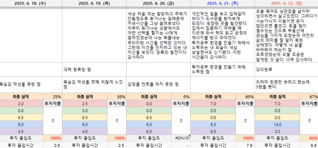The width and height of the screenshot is (318, 148).
Task: Click the "#DIV/0!" error cell
Action: pyautogui.click(x=181, y=138)
